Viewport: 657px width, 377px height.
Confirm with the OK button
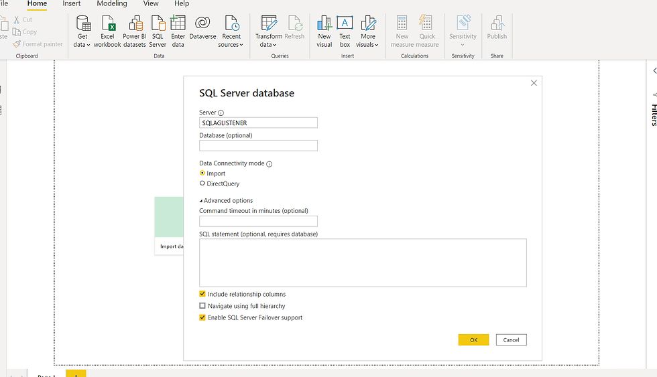(473, 340)
